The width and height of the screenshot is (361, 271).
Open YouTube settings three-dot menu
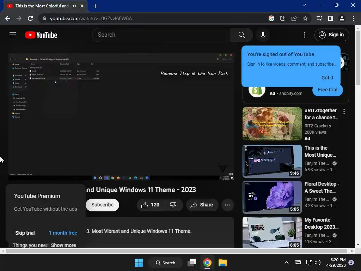coord(305,35)
